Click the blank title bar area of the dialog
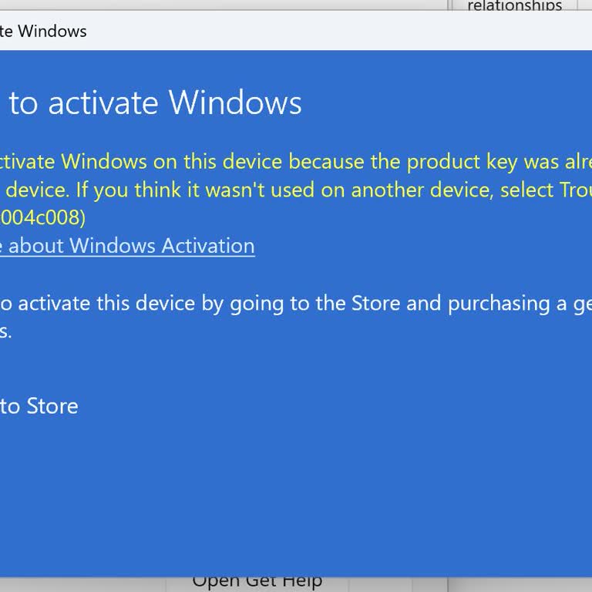 tap(308, 32)
